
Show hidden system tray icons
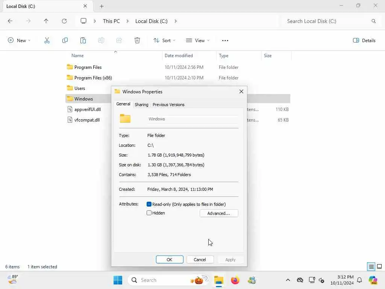point(288,280)
